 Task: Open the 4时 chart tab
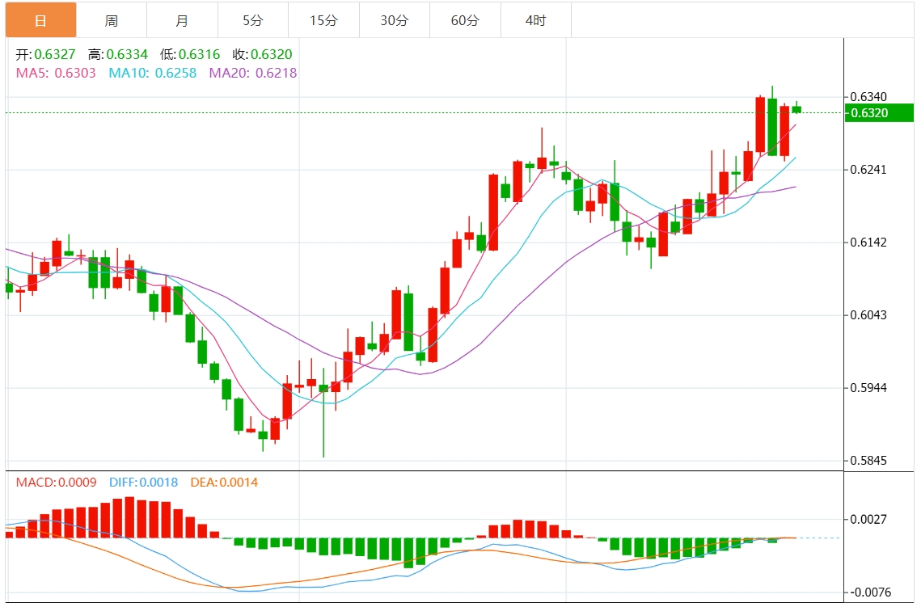click(535, 20)
